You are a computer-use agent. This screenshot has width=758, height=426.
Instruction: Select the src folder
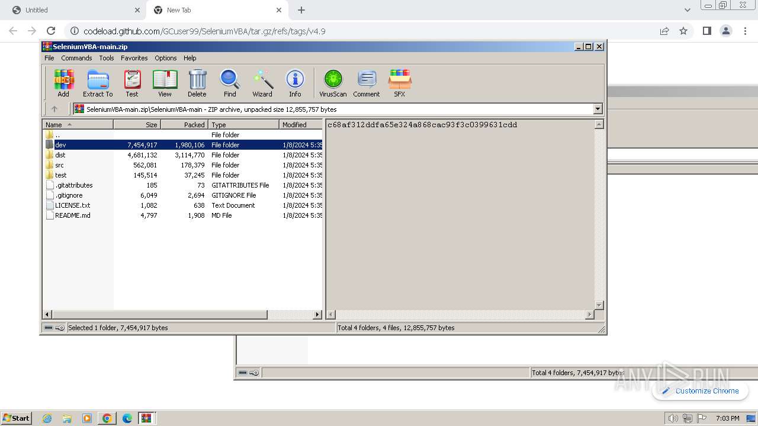point(182,165)
